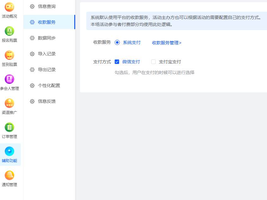Click the 支付方式 field label
The height and width of the screenshot is (200, 267).
[102, 62]
